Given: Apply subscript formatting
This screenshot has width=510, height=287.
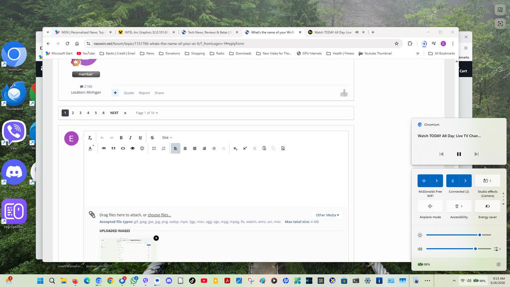Looking at the screenshot, I should click(x=235, y=148).
